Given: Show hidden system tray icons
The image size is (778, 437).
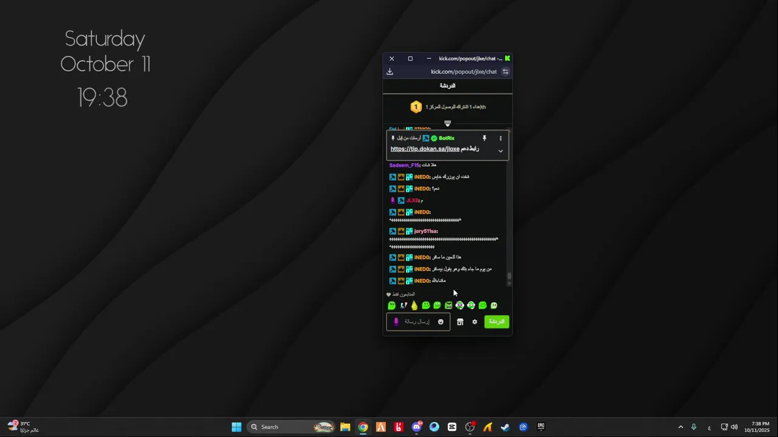Looking at the screenshot, I should (x=680, y=427).
